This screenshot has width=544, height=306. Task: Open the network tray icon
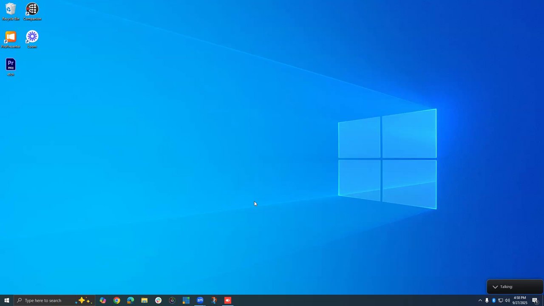pyautogui.click(x=501, y=300)
